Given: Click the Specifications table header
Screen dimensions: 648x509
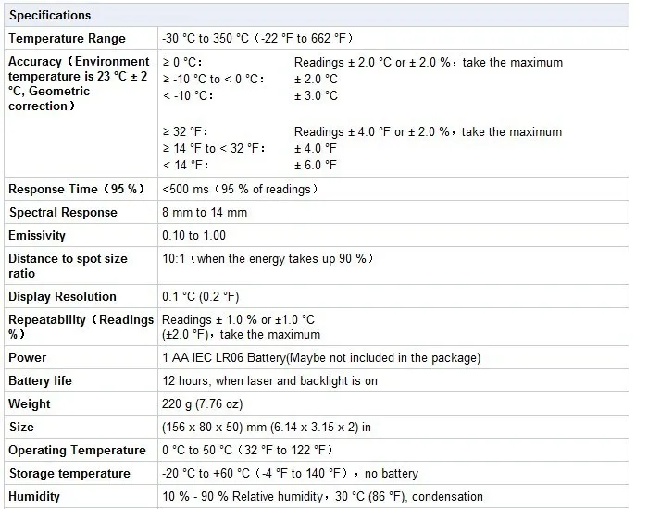Looking at the screenshot, I should click(317, 16).
